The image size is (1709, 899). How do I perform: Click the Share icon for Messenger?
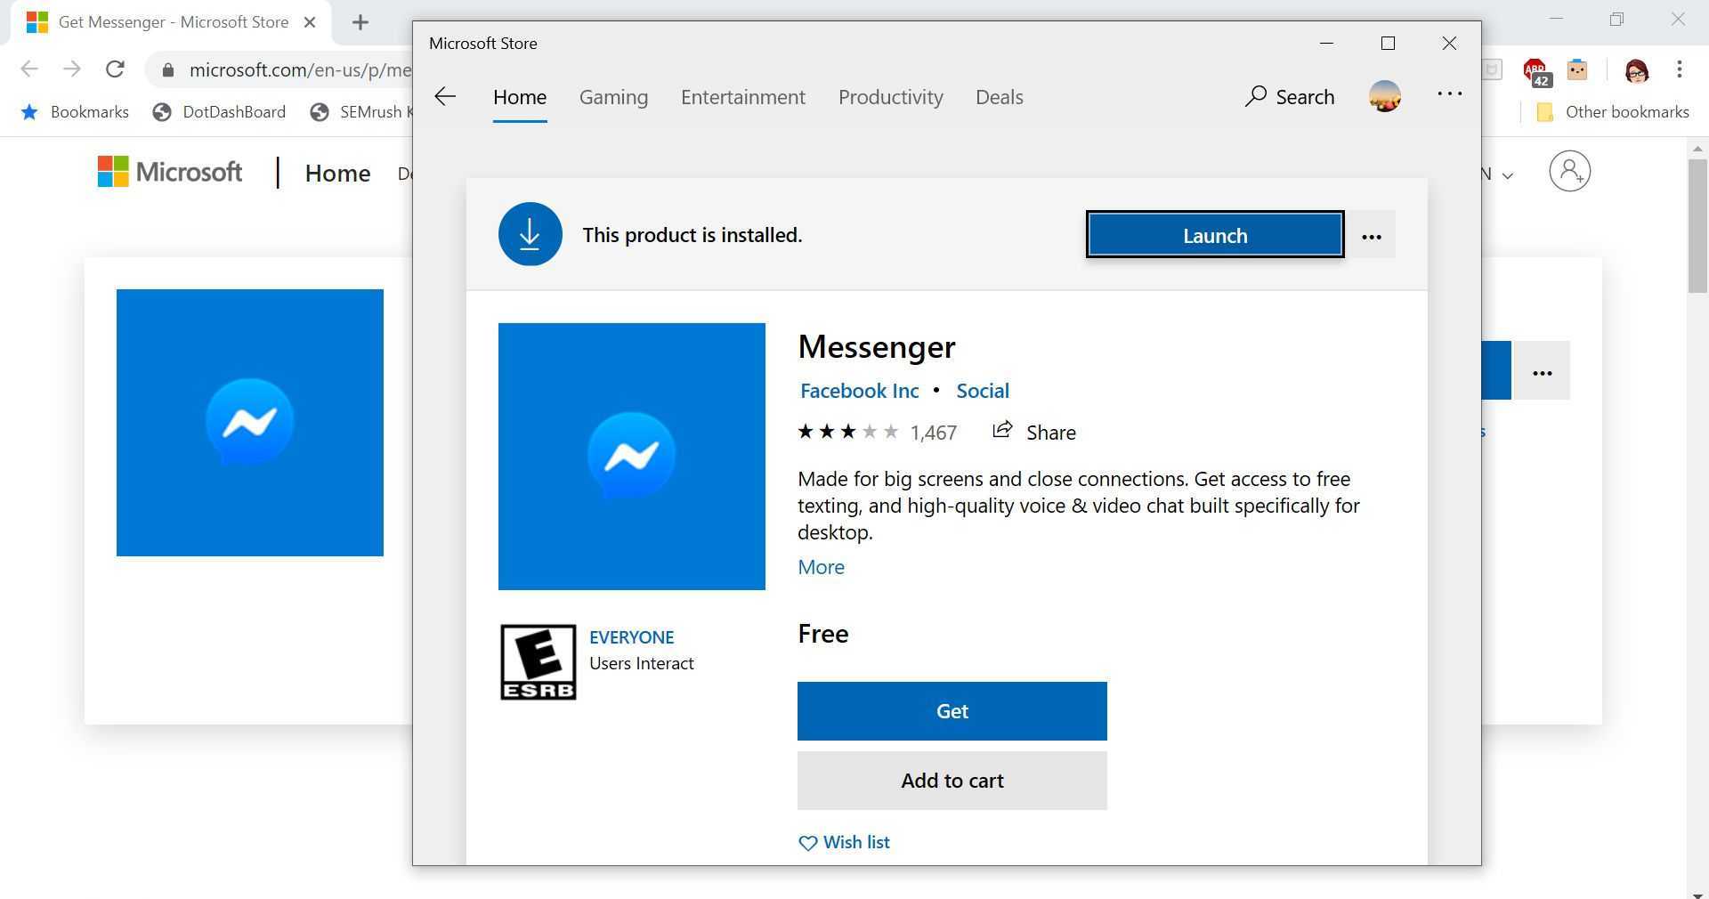coord(1002,431)
